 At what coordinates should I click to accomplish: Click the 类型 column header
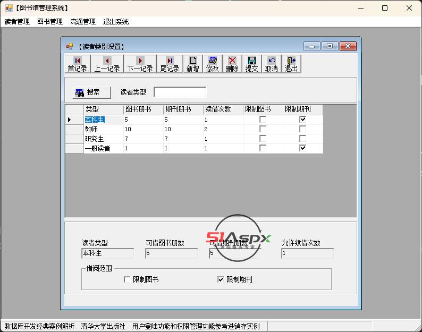104,109
